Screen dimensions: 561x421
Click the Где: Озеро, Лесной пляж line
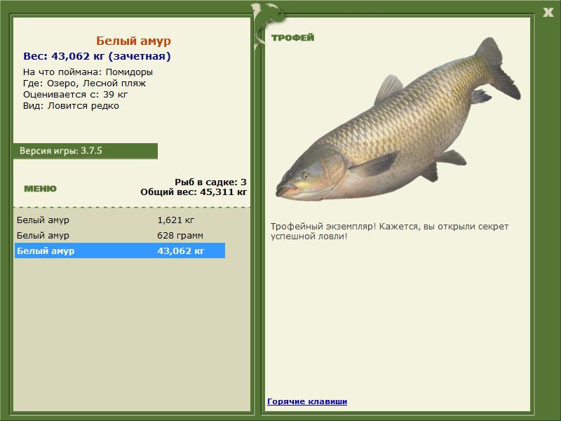[84, 83]
